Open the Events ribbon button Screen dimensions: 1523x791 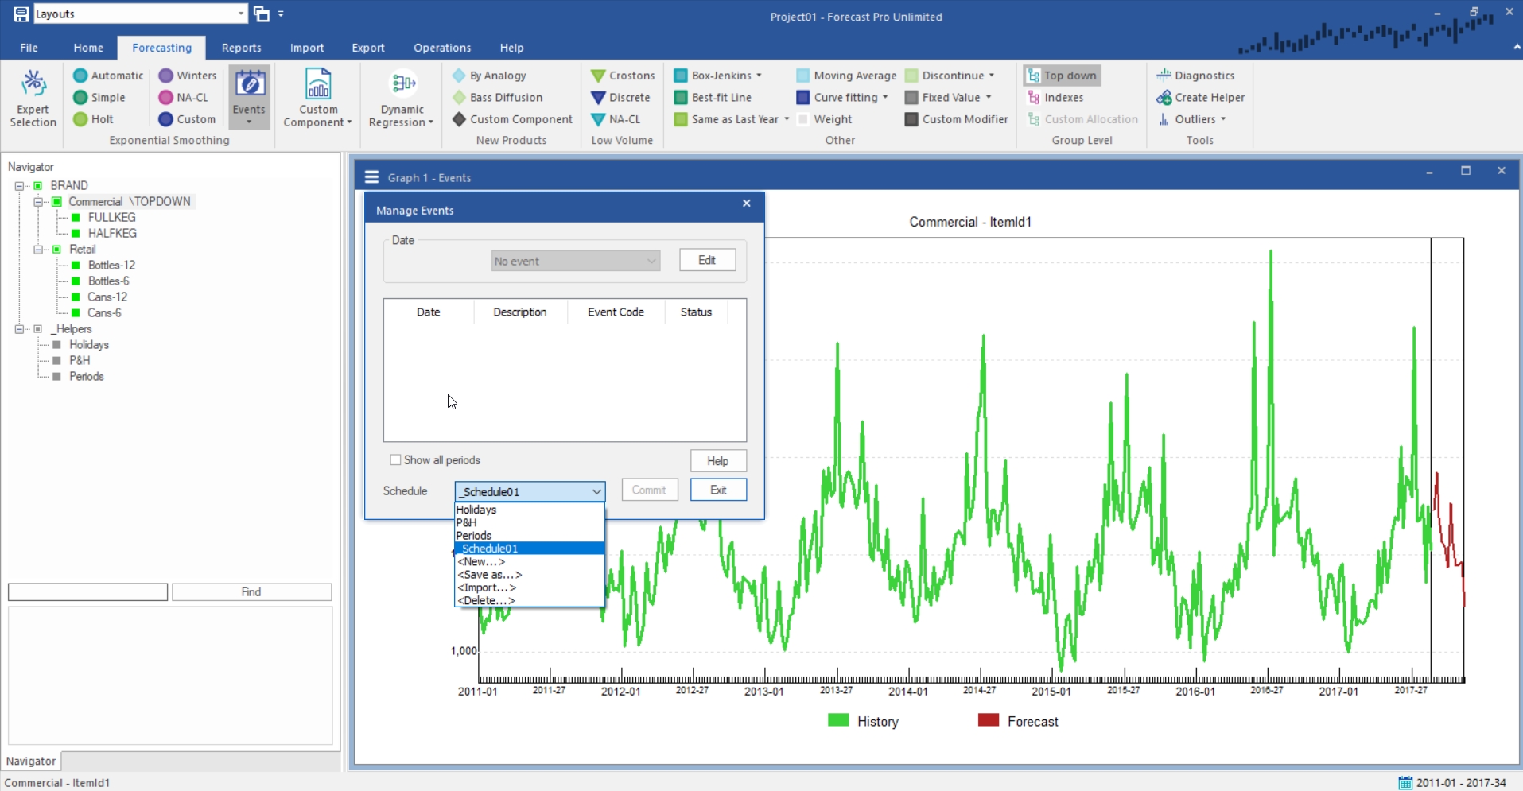tap(249, 97)
